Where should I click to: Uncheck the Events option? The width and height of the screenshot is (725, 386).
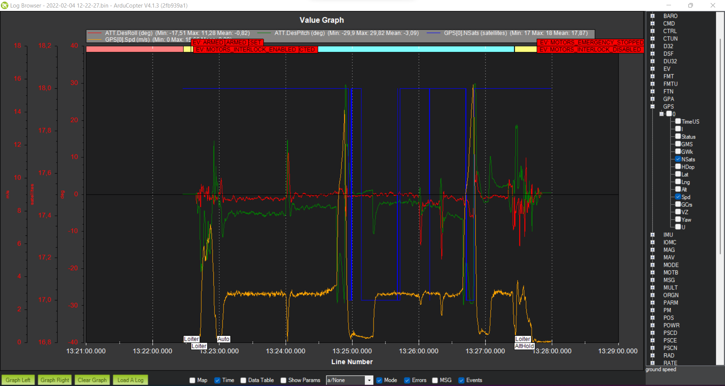(461, 380)
